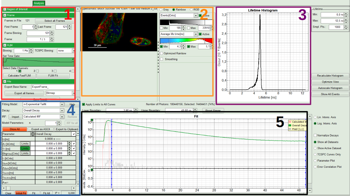Image resolution: width=350 pixels, height=196 pixels.
Task: Open the Fitting Model dropdown
Action: tap(62, 104)
